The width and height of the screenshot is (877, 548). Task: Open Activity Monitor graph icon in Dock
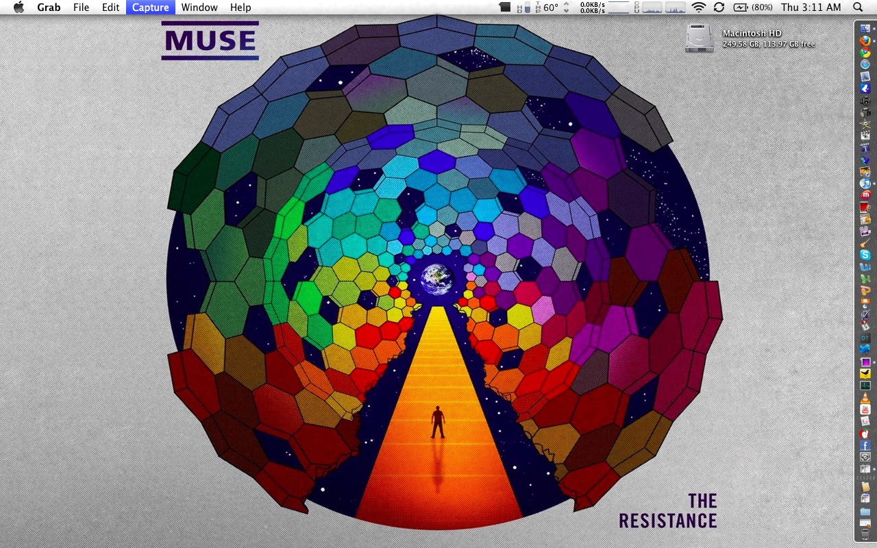click(865, 385)
